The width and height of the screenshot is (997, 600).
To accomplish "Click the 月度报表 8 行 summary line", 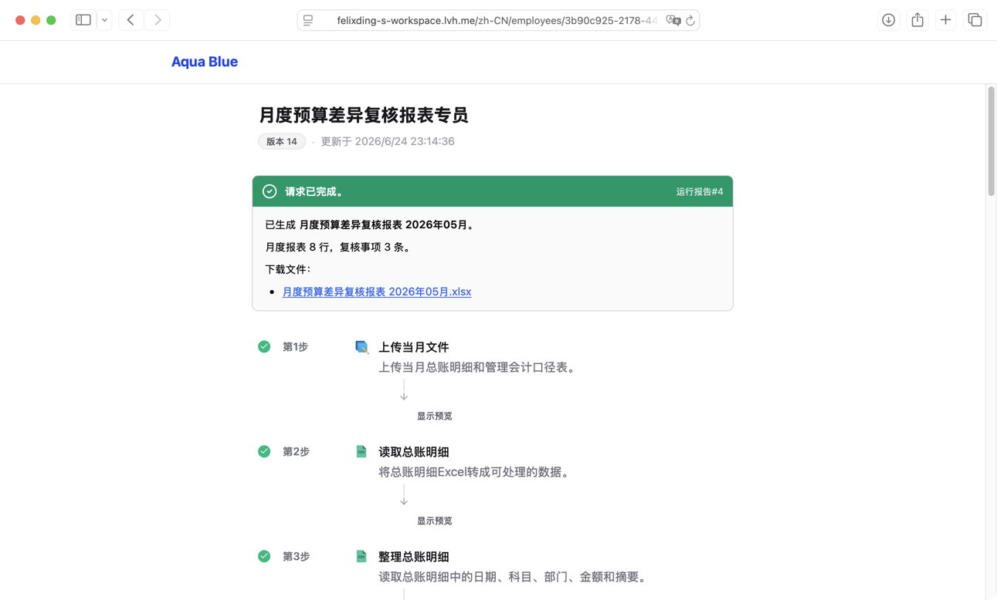I will (340, 247).
